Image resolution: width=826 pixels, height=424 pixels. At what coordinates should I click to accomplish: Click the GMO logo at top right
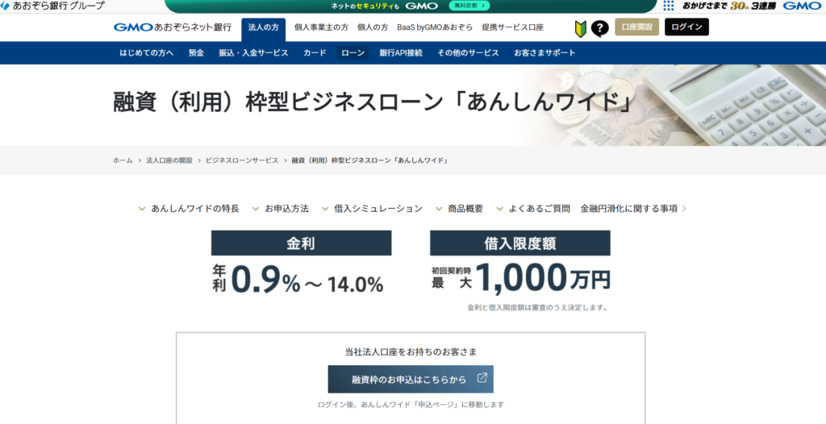point(802,6)
